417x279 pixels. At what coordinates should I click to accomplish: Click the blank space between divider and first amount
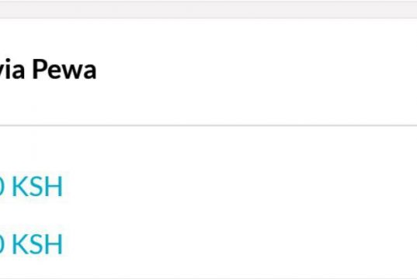208,149
